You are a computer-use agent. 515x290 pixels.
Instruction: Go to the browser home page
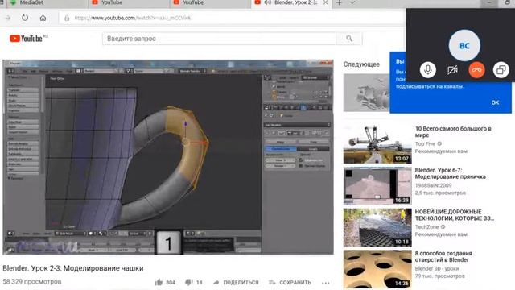coord(43,18)
